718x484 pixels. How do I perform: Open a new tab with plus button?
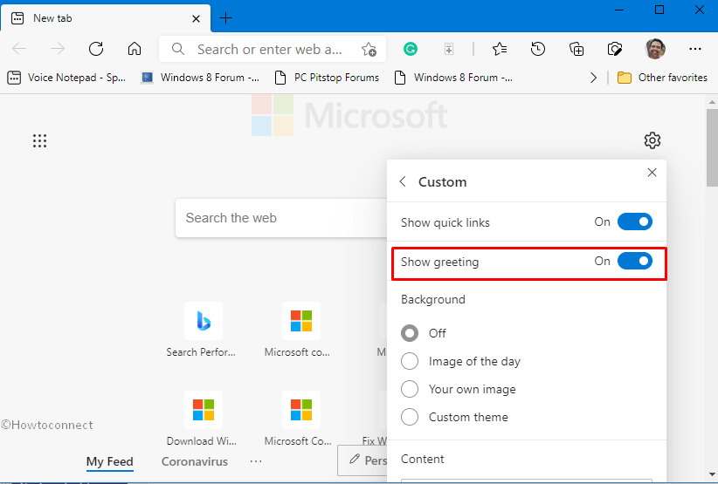click(x=225, y=18)
